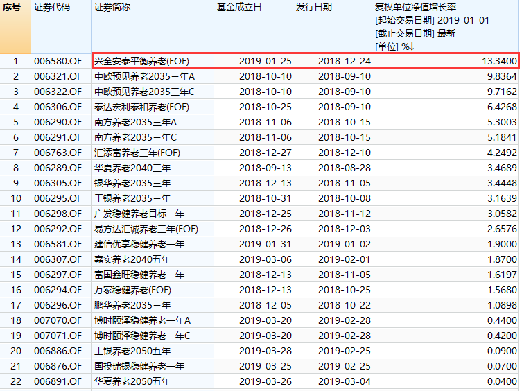
Task: Click code 006876.OF
Action: pos(58,366)
